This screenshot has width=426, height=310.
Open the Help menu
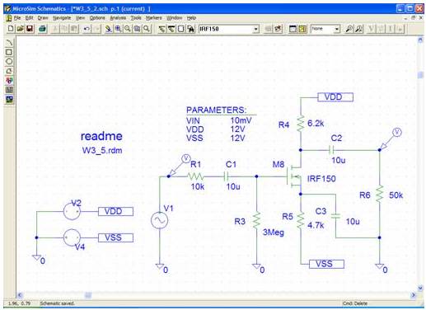[x=191, y=18]
